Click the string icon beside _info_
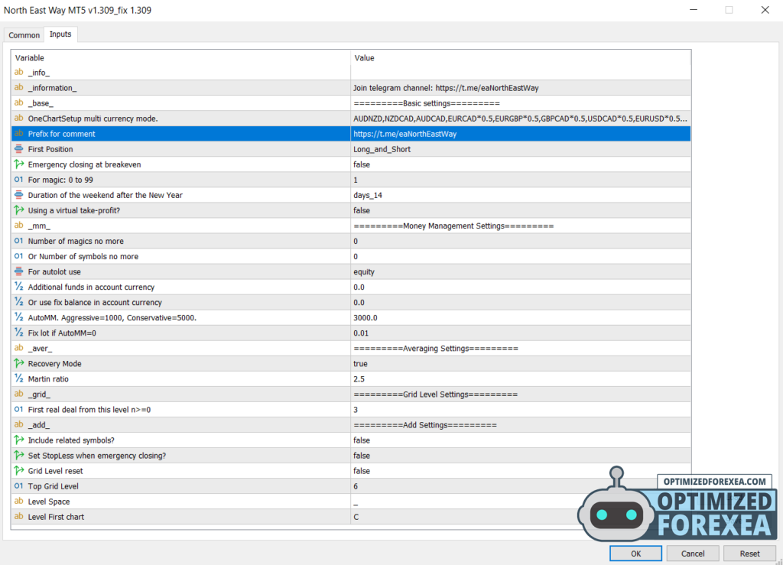 19,73
